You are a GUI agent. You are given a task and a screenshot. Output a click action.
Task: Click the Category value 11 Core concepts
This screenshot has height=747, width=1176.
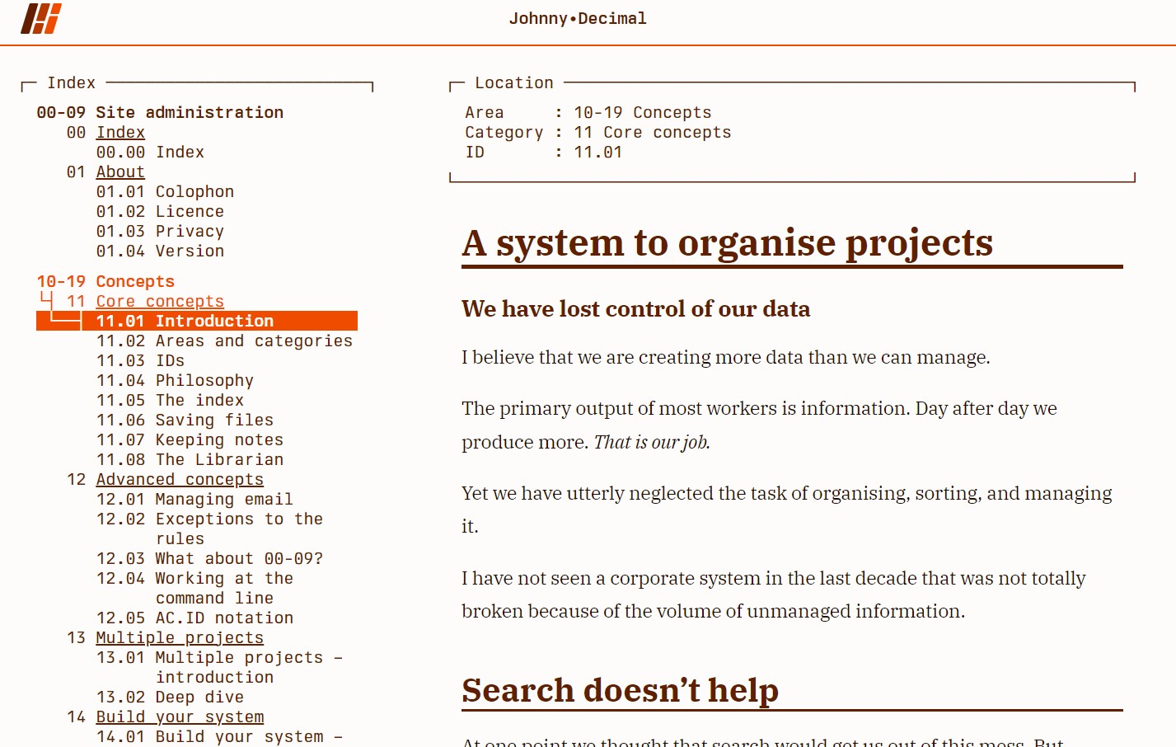click(653, 133)
